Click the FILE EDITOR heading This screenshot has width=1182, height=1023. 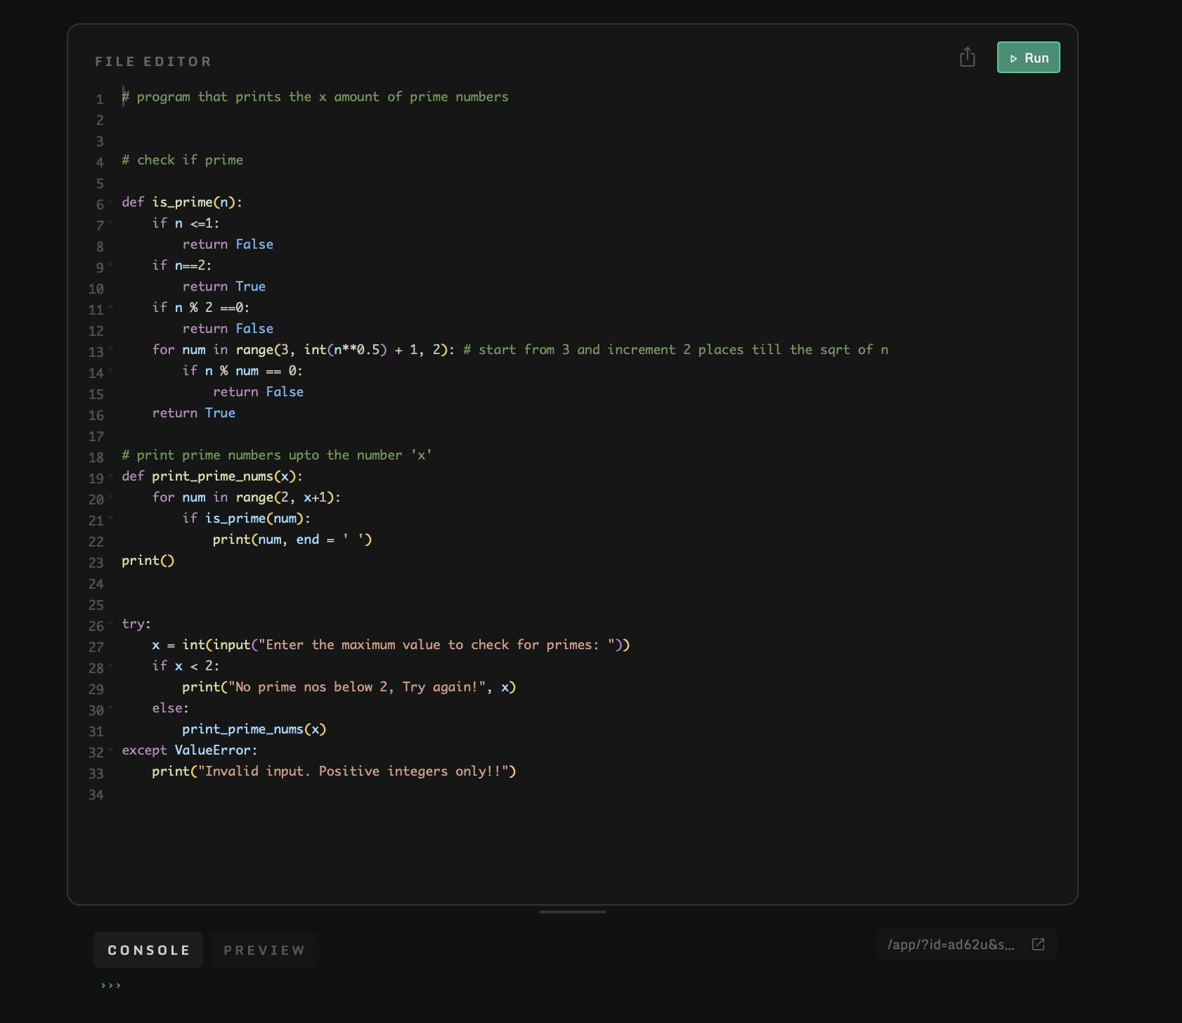(153, 62)
